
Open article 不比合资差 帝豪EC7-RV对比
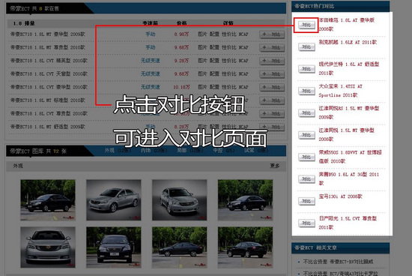click(338, 262)
